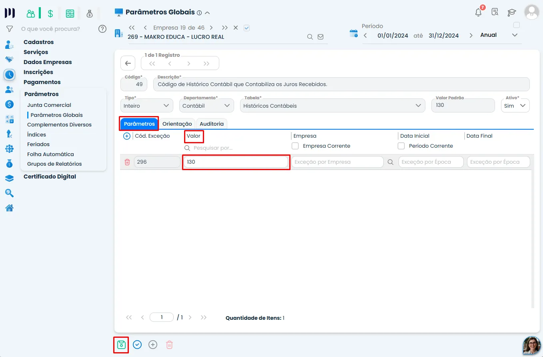Screen dimensions: 543x357
Task: Enable the Período Corrente checkbox
Action: 401,146
